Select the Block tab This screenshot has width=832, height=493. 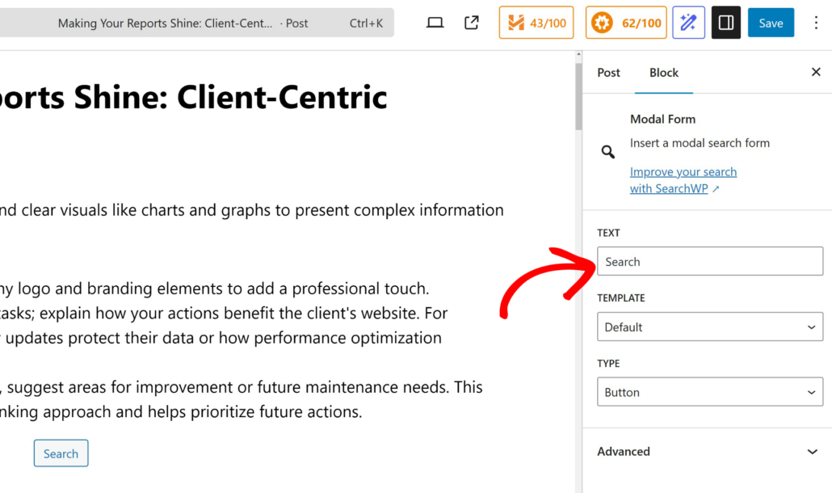(x=664, y=73)
